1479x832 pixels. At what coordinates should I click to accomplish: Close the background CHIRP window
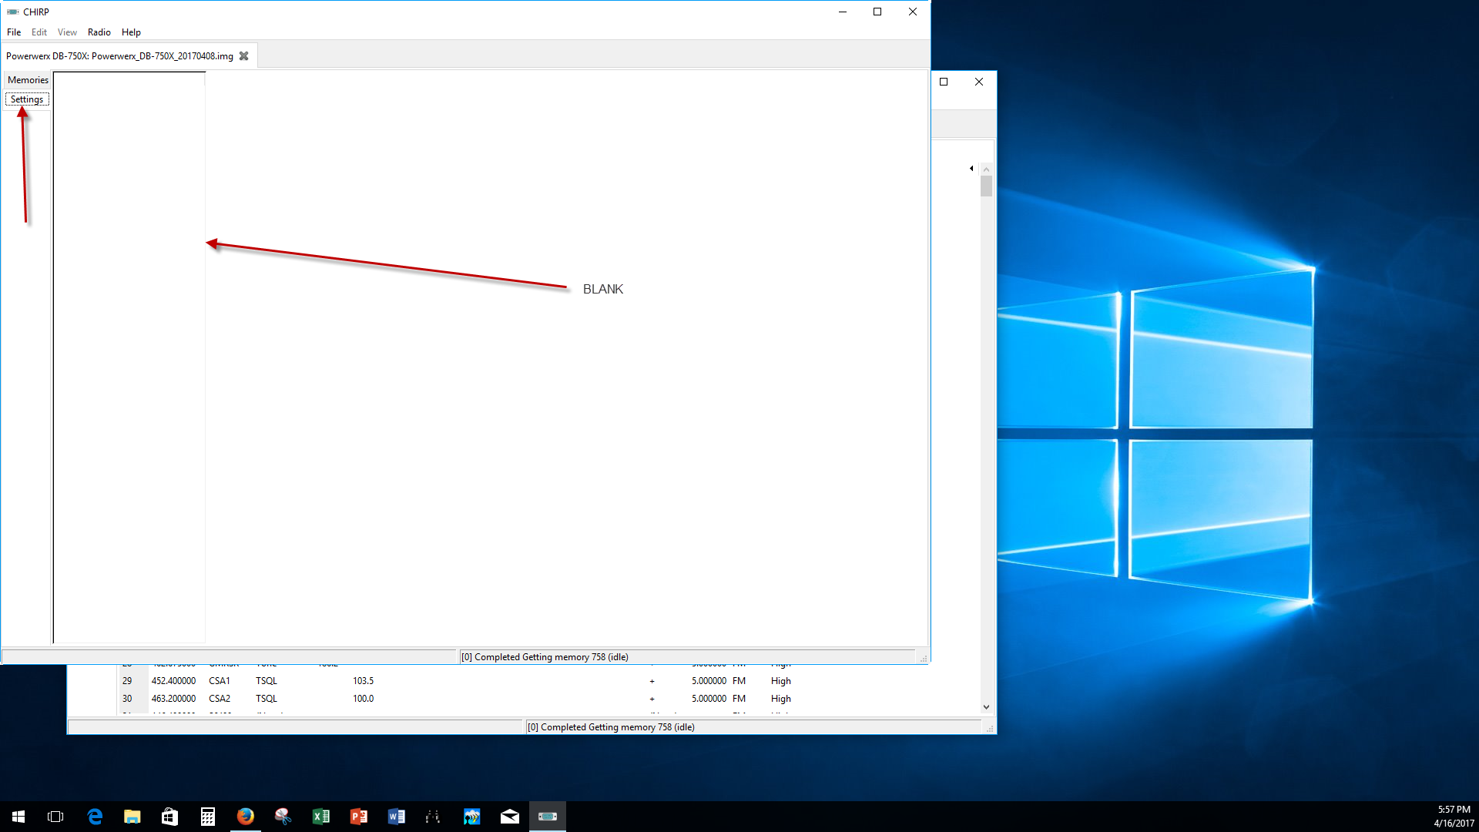(979, 82)
